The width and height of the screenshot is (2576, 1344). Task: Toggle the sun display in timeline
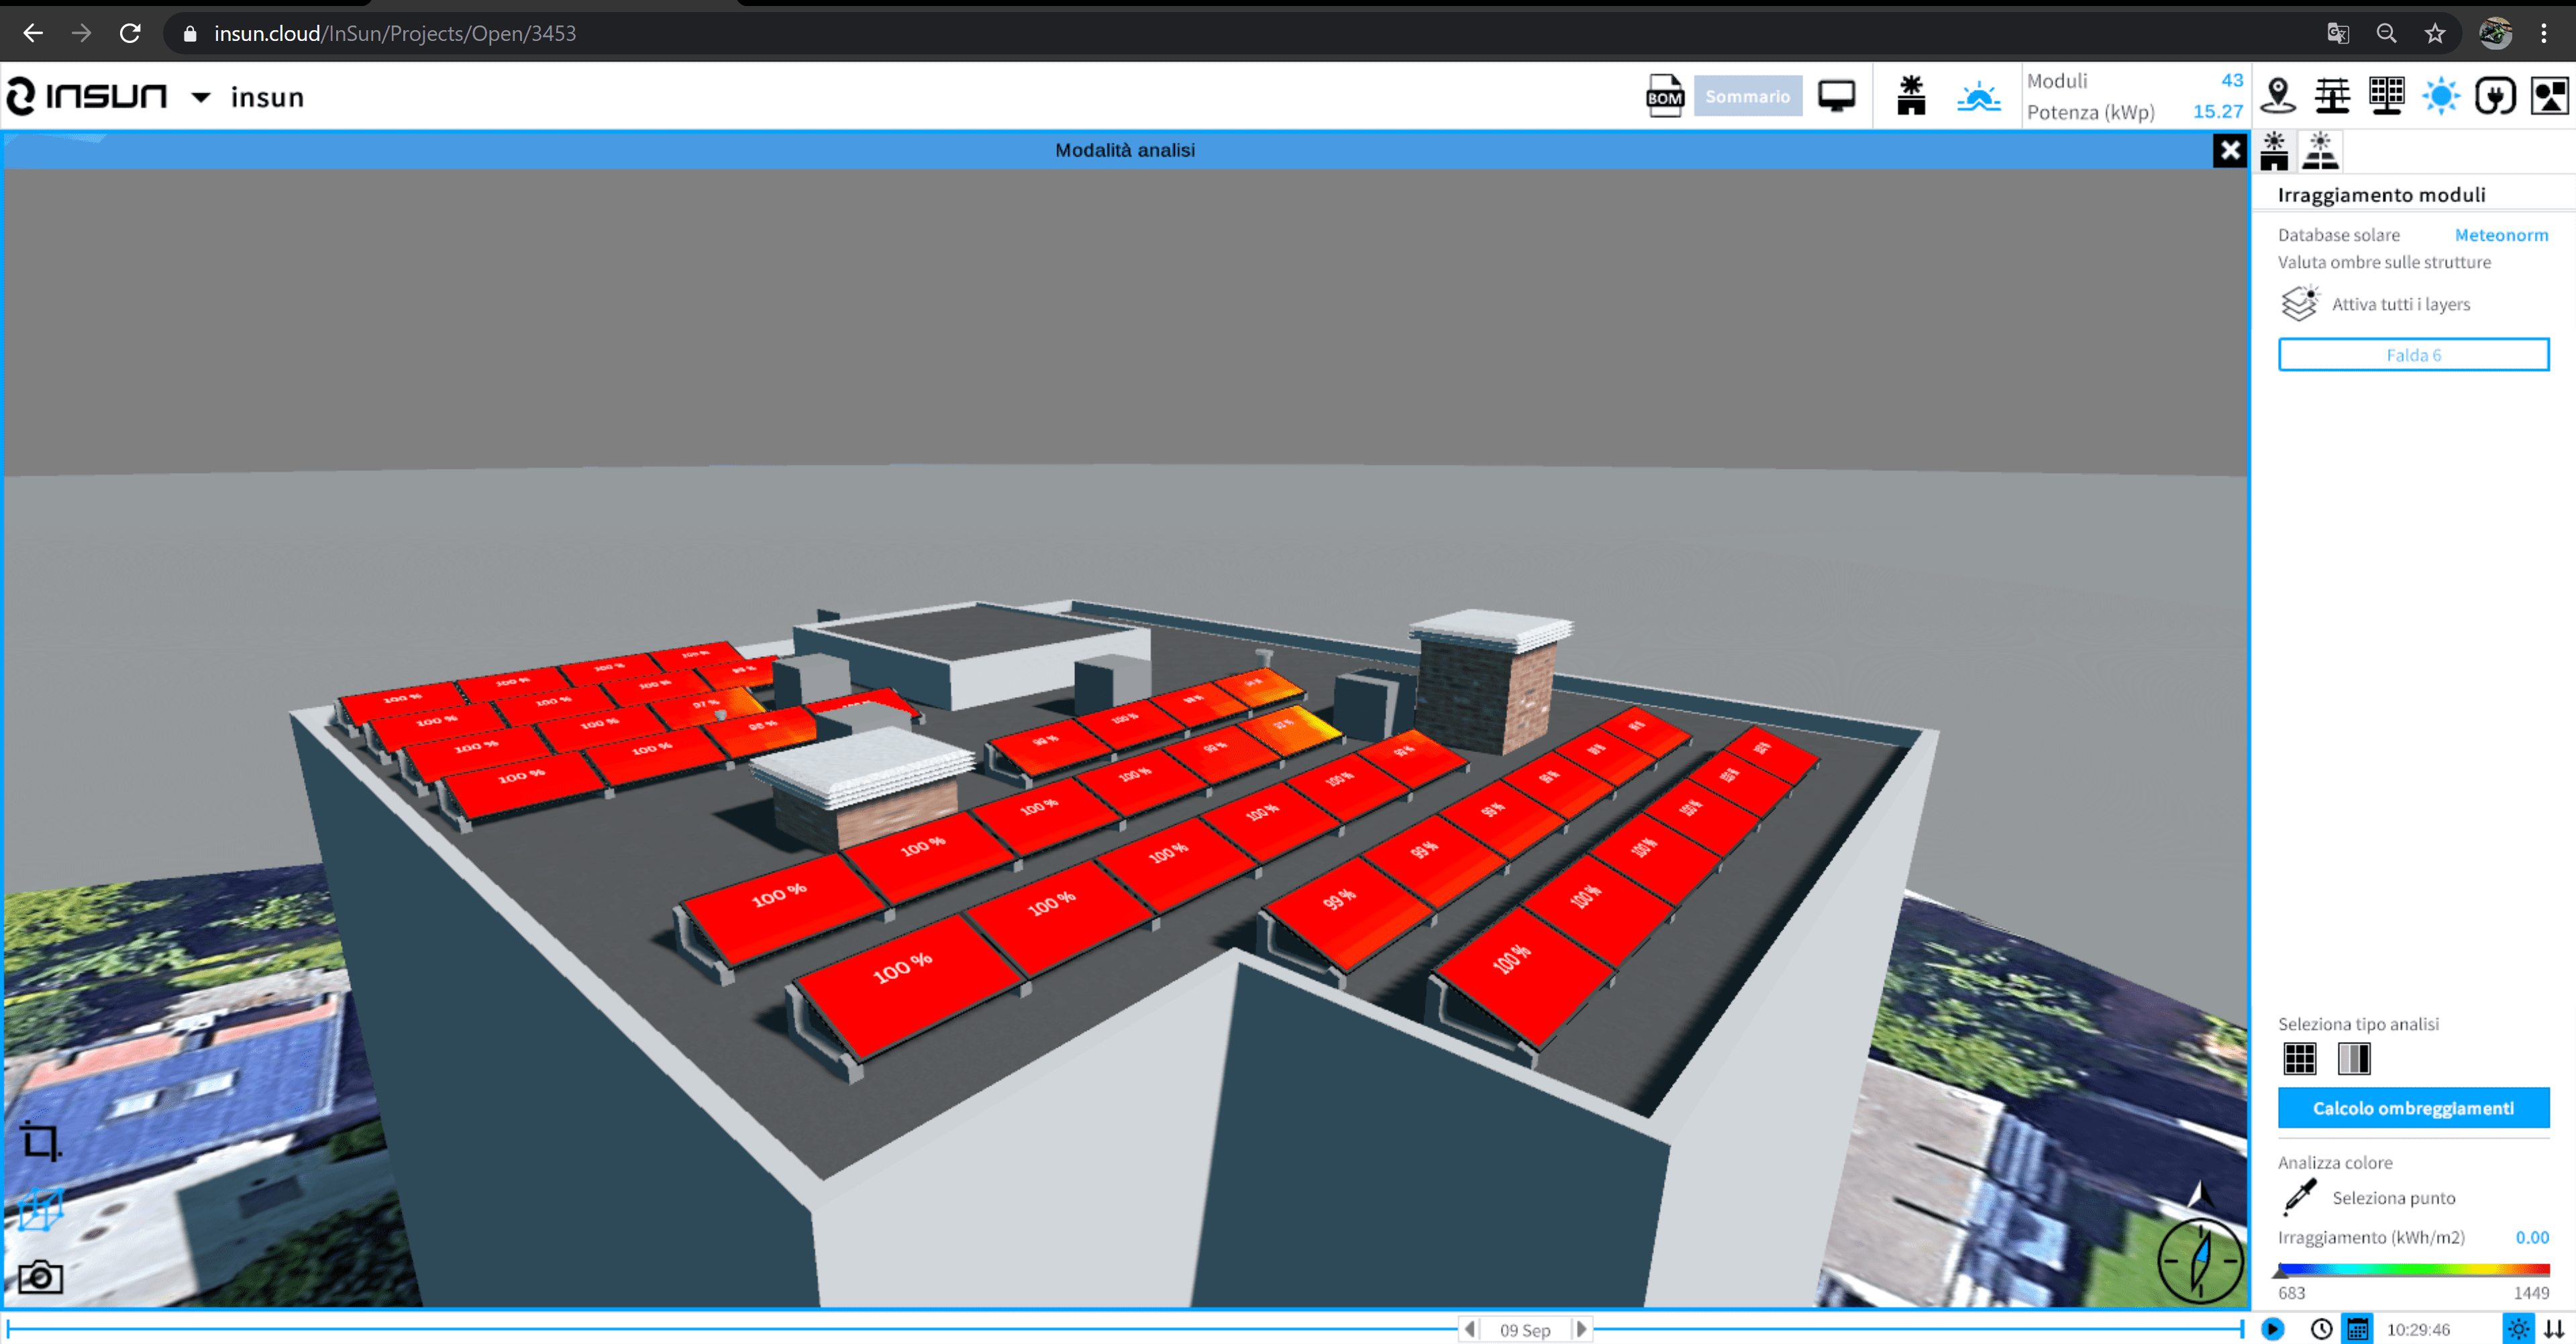point(2518,1329)
